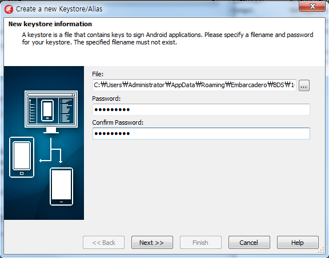Viewport: 329px width, 258px height.
Task: Click the window resize grip
Action: (x=322, y=251)
